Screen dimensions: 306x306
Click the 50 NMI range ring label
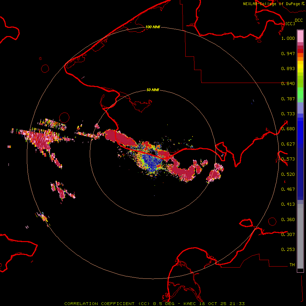[153, 90]
